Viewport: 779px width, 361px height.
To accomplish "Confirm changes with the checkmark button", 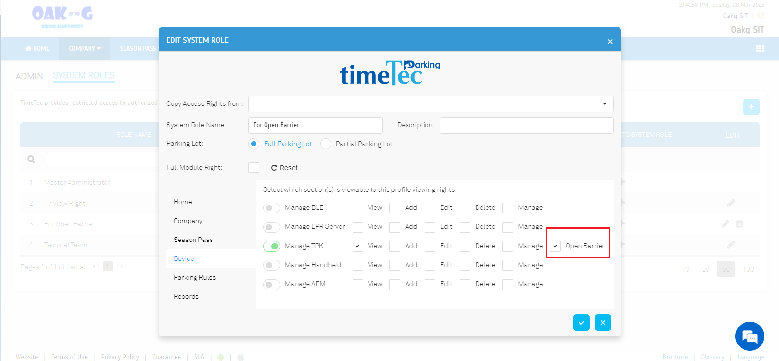I will [582, 323].
